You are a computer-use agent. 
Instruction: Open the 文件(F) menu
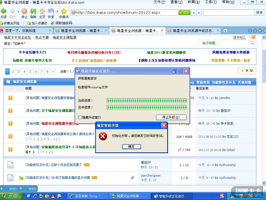click(x=159, y=2)
